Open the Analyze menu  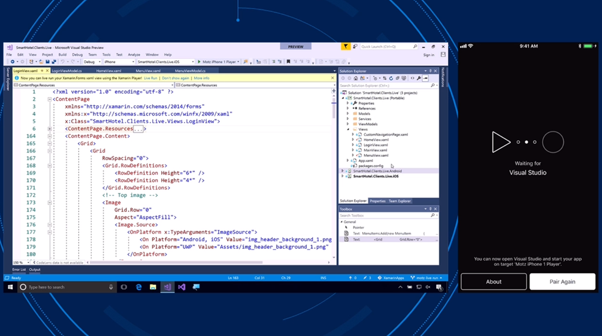(133, 55)
